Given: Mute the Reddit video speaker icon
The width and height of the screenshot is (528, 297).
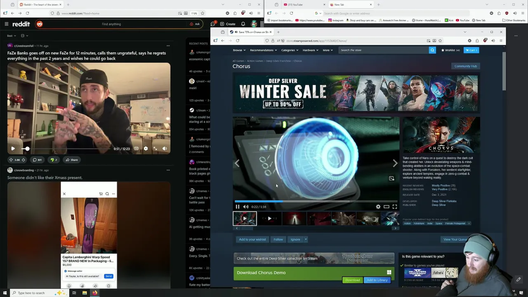Looking at the screenshot, I should [x=165, y=148].
